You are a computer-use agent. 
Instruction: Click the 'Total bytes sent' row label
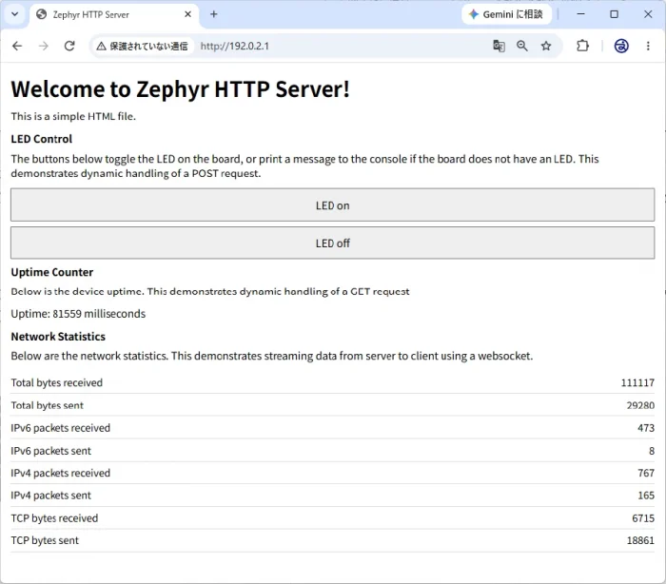(x=48, y=405)
